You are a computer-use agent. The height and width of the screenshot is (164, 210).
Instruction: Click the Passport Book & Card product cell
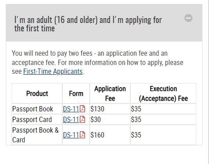click(37, 135)
